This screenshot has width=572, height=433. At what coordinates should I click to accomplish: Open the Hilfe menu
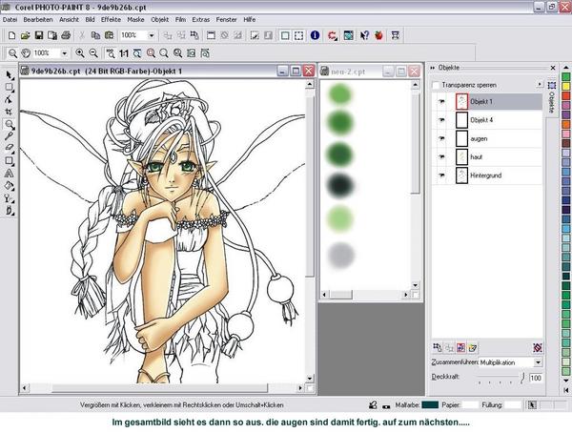tap(249, 20)
